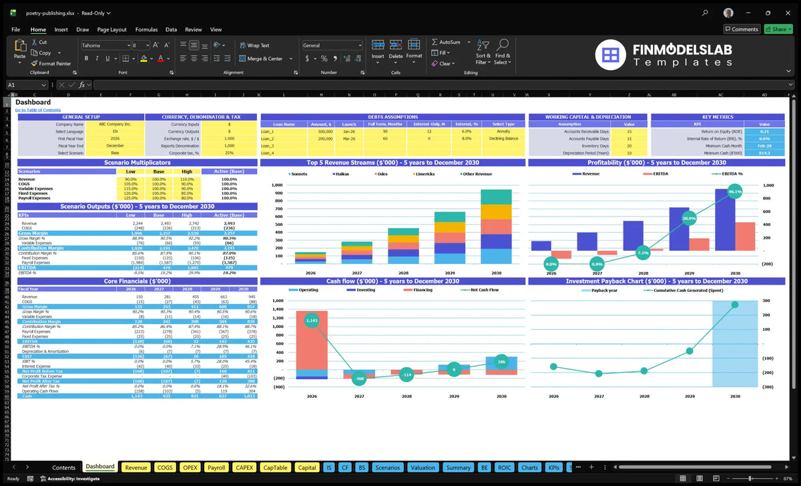Select the Declining Balance cell for Loan_2
Image resolution: width=801 pixels, height=486 pixels.
(x=503, y=139)
